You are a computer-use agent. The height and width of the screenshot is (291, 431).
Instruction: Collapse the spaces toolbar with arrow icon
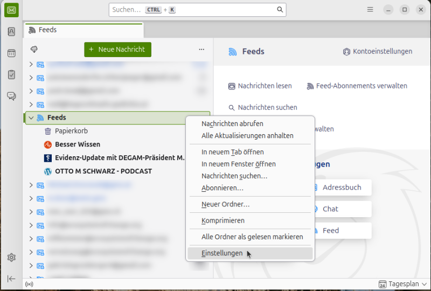(x=11, y=279)
